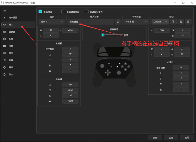Click the Ryujinx logo in title bar
Screen dimensions: 196x142
coord(3,3)
